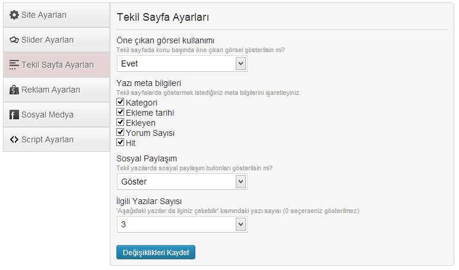Click the text-lines icon beside Tekil Sayfa Ayarları
This screenshot has width=459, height=270.
click(x=14, y=65)
